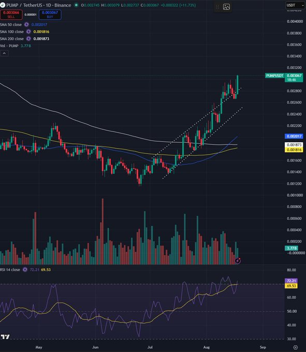Click the 80.00 RSI scale label
Screen dimensions: 306x352
[292, 270]
